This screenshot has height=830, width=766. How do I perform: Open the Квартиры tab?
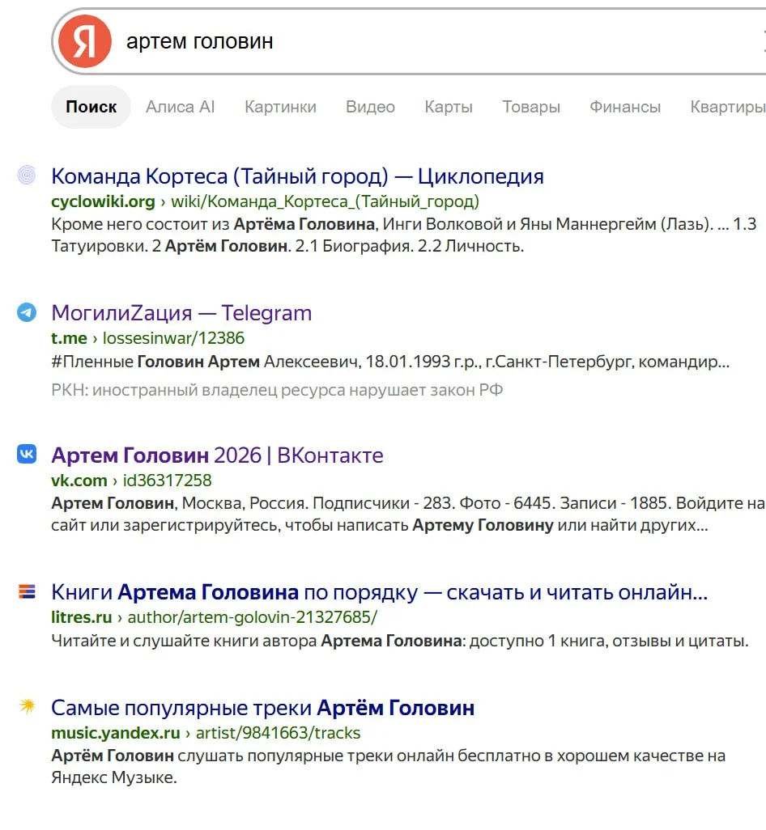tap(728, 107)
